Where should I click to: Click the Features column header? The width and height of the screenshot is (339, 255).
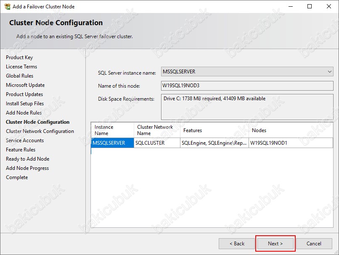click(x=215, y=130)
